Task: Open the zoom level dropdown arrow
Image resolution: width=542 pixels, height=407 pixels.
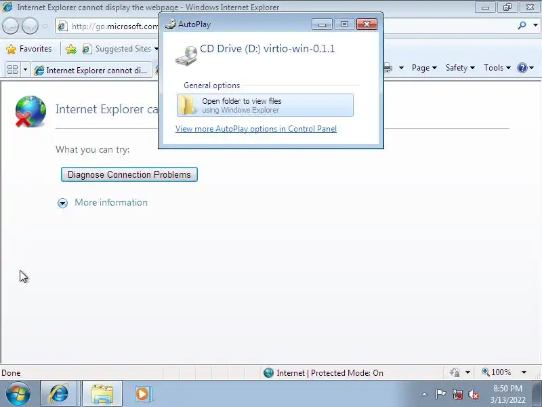Action: (x=524, y=372)
